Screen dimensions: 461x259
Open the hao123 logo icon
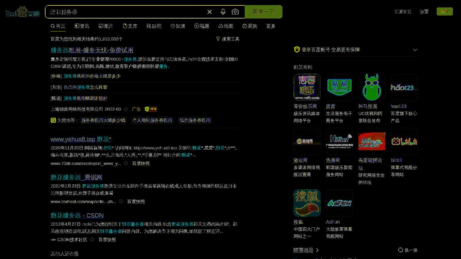click(x=404, y=87)
